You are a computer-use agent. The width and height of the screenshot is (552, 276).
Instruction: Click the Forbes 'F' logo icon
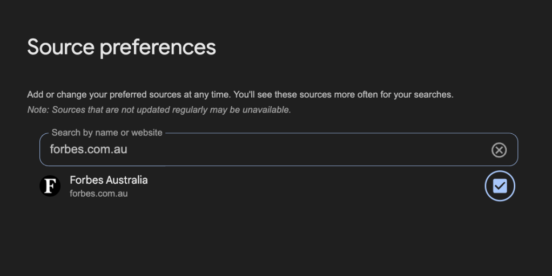50,187
